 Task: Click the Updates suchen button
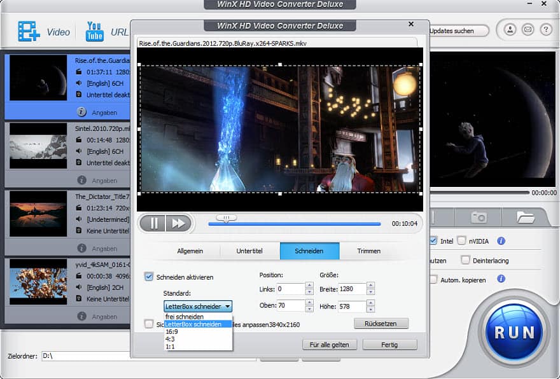pyautogui.click(x=459, y=31)
